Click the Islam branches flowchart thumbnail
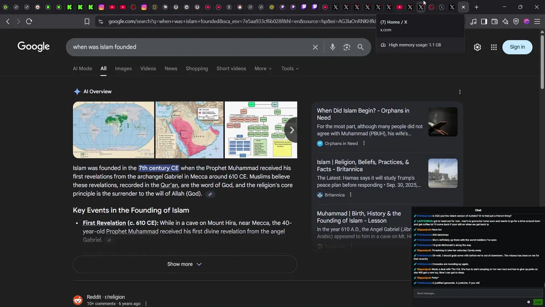Image resolution: width=545 pixels, height=307 pixels. (x=261, y=130)
